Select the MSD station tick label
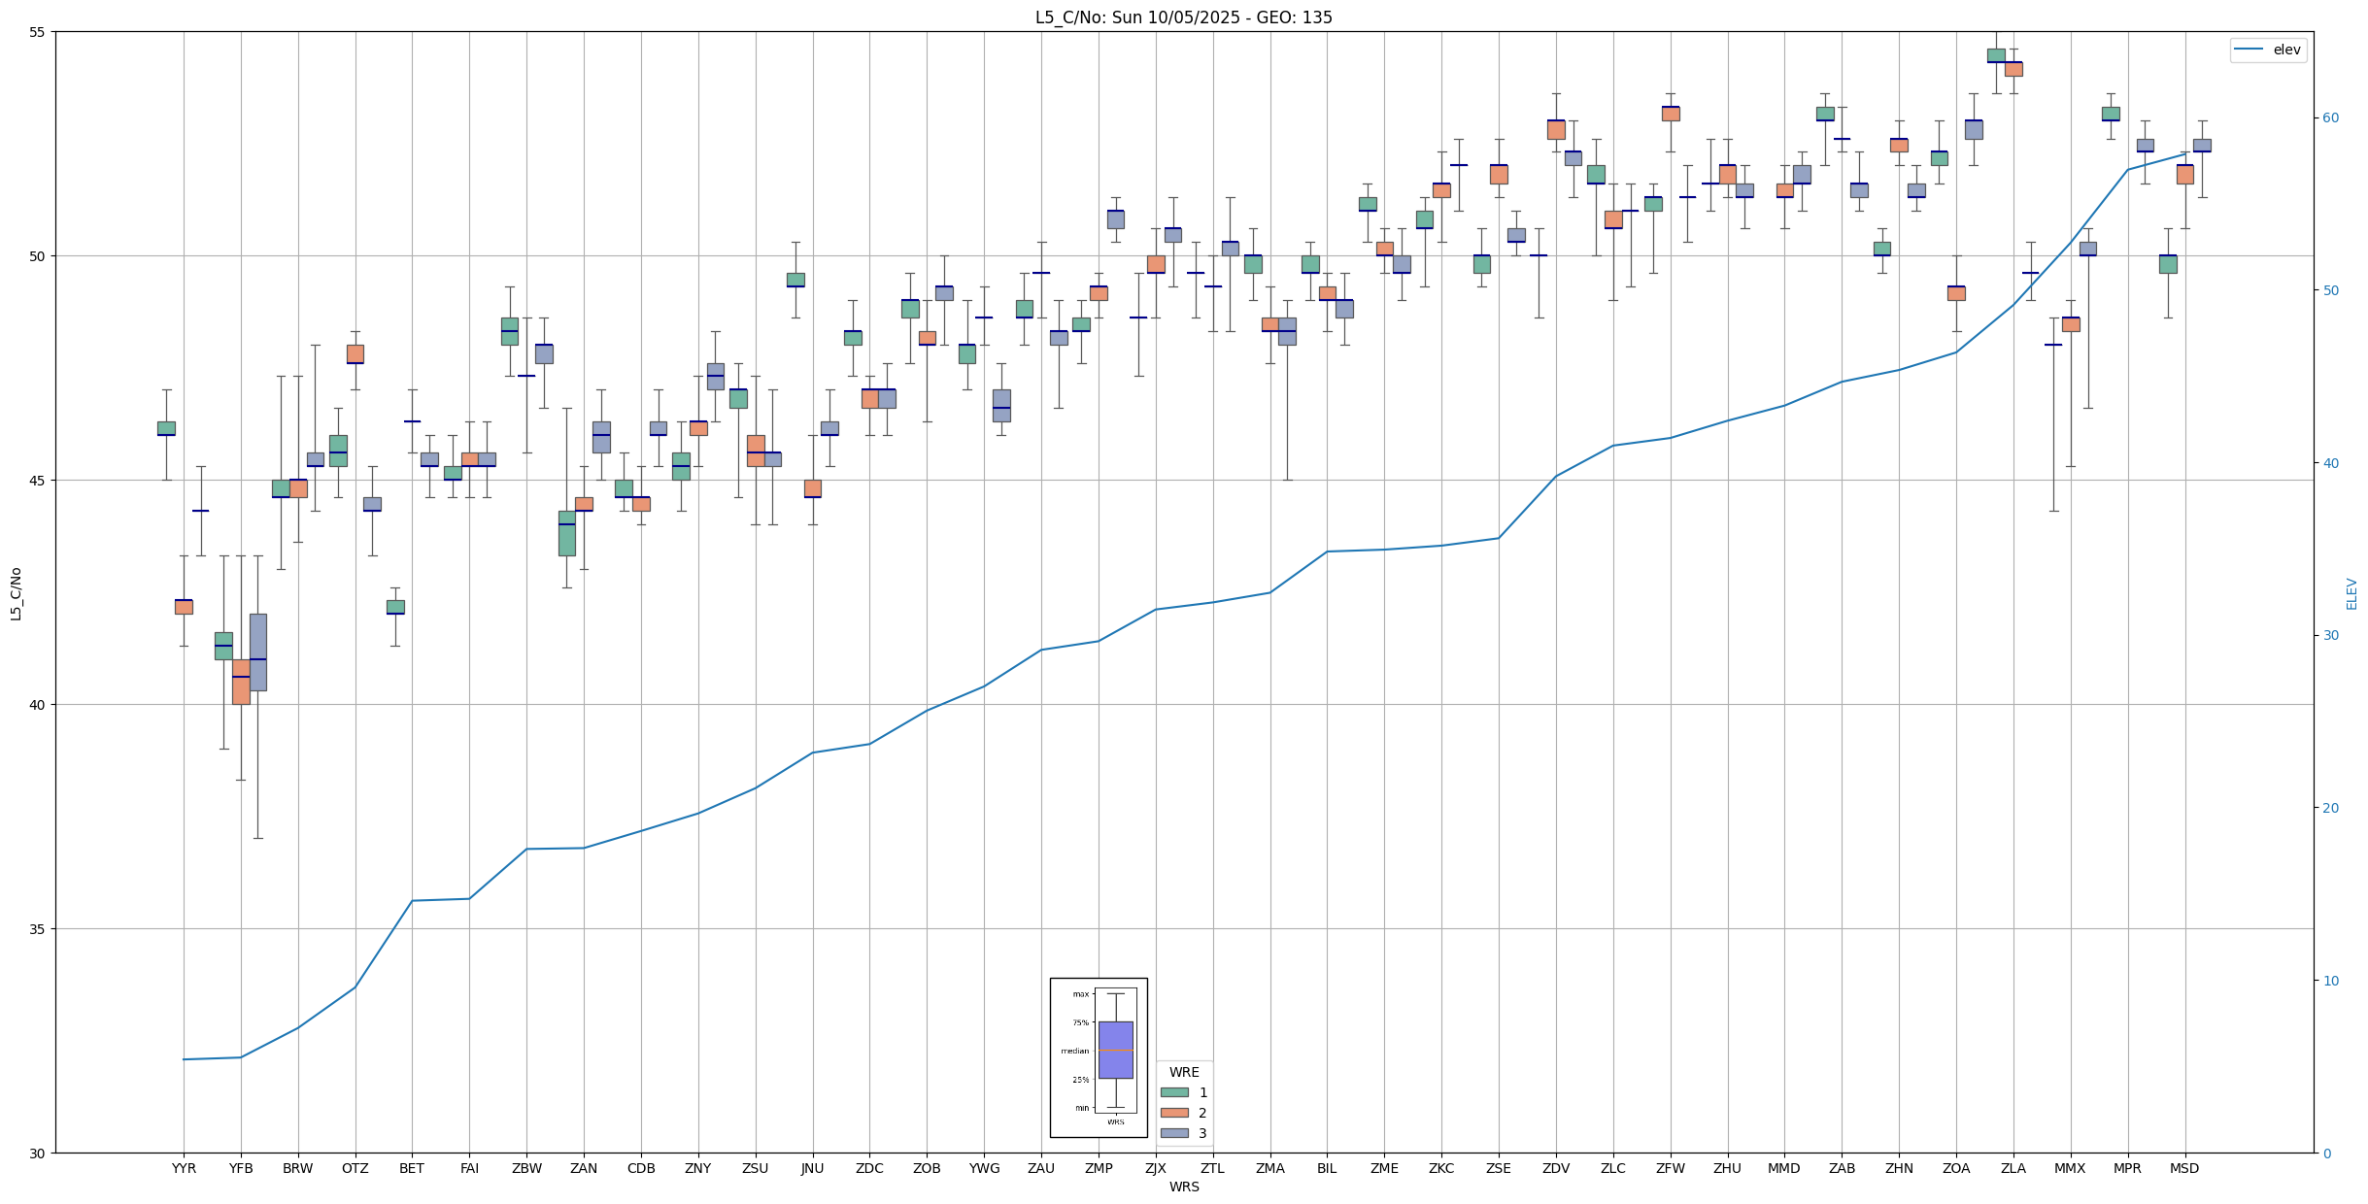This screenshot has width=2368, height=1204. 2184,1168
